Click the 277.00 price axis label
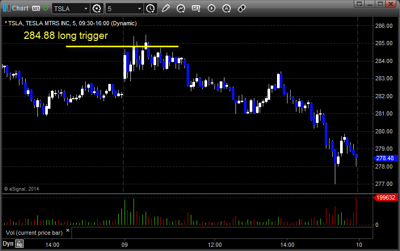 (384, 184)
